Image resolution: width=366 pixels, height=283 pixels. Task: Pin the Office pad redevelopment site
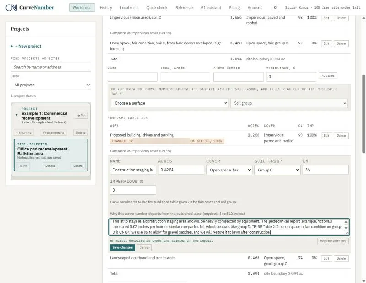click(23, 166)
